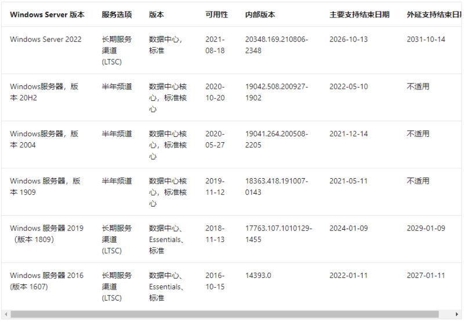This screenshot has width=464, height=322.
Task: Click the 'Windows 服务器 2016 (版本 1607)' cell
Action: click(47, 281)
